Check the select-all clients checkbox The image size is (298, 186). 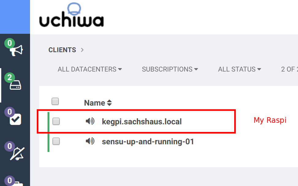(x=55, y=101)
